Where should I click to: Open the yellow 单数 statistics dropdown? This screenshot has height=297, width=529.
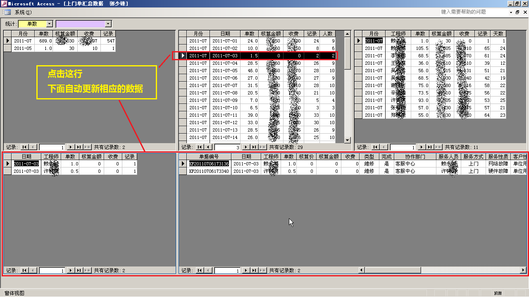(50, 24)
